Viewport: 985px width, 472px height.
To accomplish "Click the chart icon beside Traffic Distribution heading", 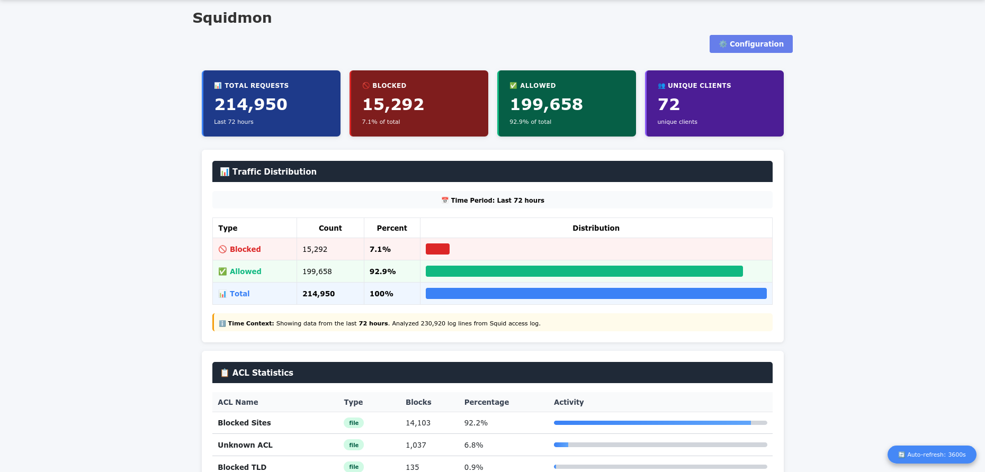I will point(225,171).
